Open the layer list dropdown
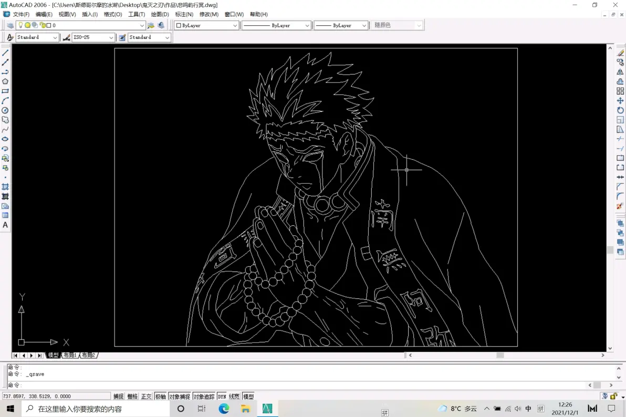Image resolution: width=626 pixels, height=417 pixels. tap(141, 25)
